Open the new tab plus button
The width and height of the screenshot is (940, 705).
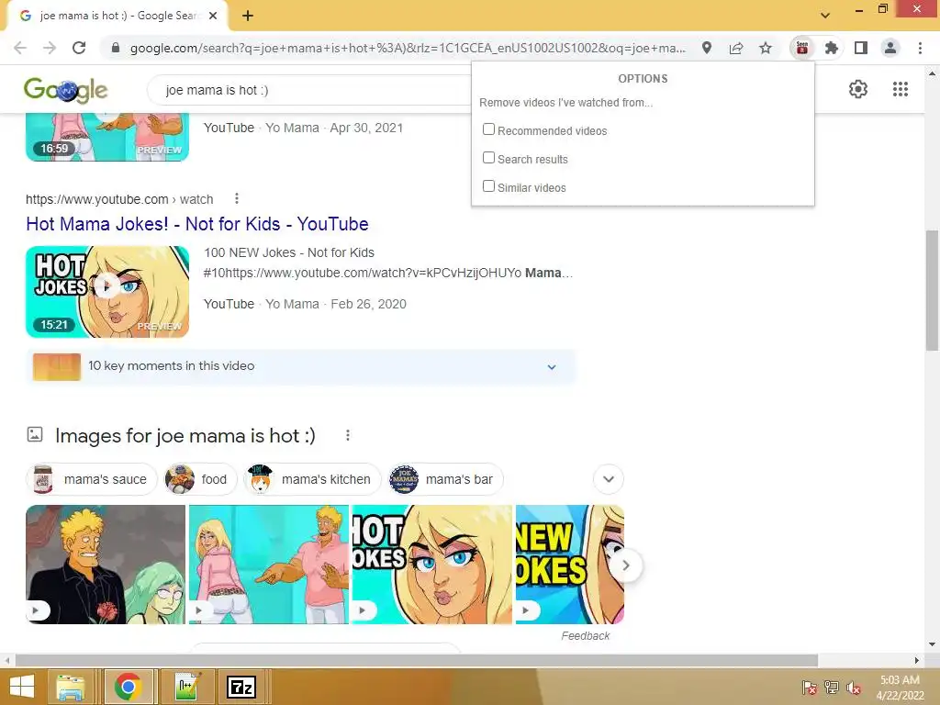248,16
